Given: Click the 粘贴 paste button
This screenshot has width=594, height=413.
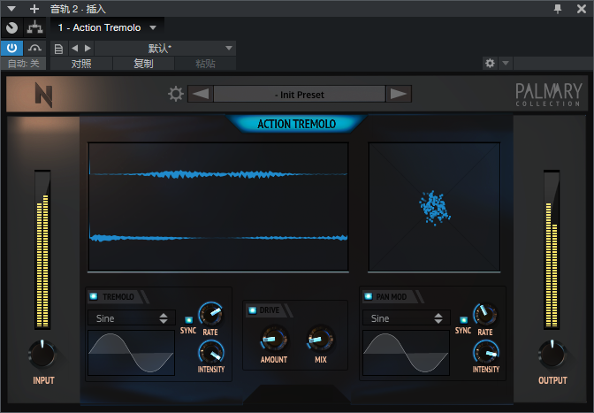Looking at the screenshot, I should [205, 64].
